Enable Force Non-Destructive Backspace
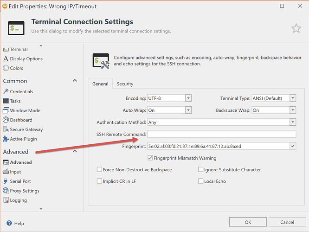The height and width of the screenshot is (232, 309). click(100, 170)
